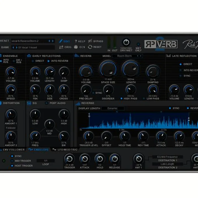
Task: Click the DRY/WET knob
Action: (x=126, y=42)
